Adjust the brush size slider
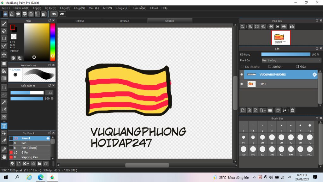Viewport: 323px width, 182px height. 27,93
